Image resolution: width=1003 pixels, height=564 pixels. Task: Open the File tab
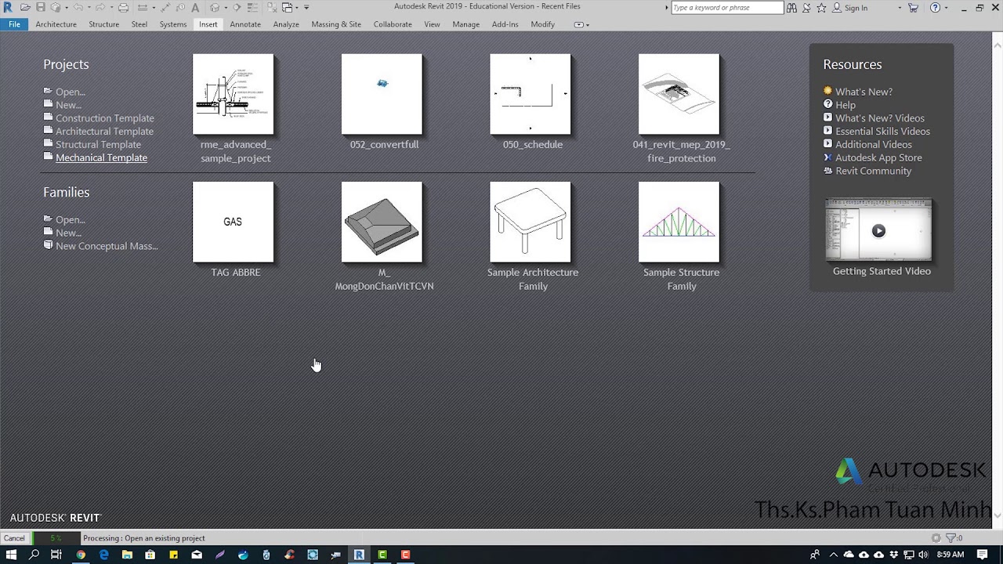[14, 24]
